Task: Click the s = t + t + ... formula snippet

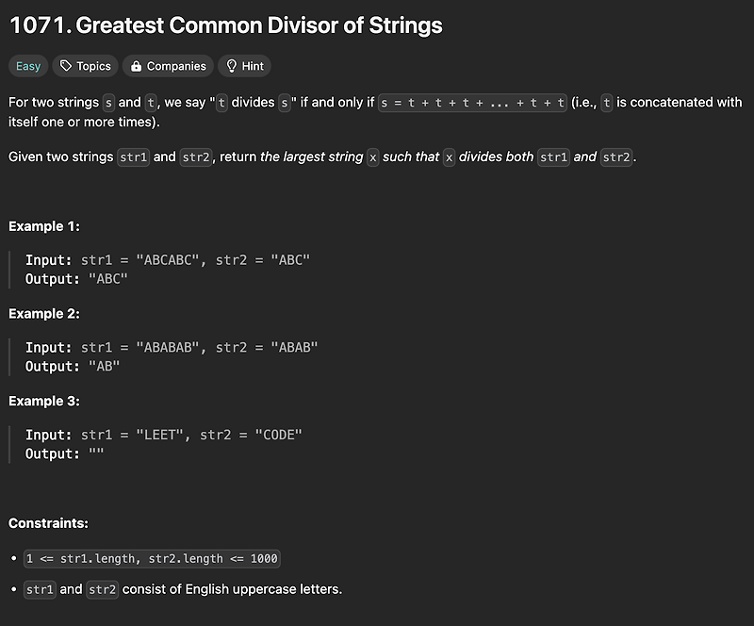Action: click(472, 103)
